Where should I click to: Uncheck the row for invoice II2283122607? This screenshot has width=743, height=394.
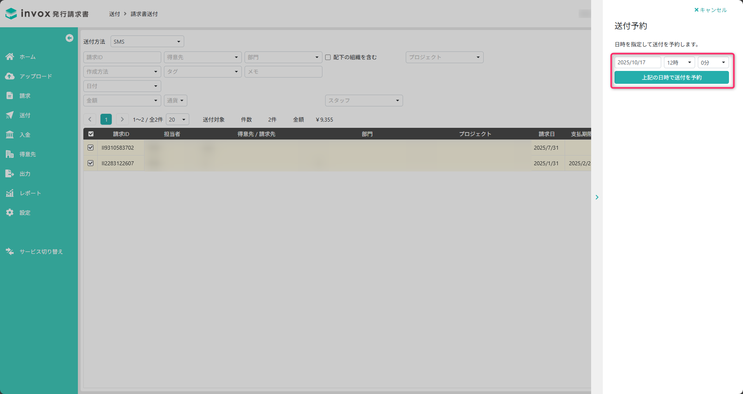tap(91, 163)
